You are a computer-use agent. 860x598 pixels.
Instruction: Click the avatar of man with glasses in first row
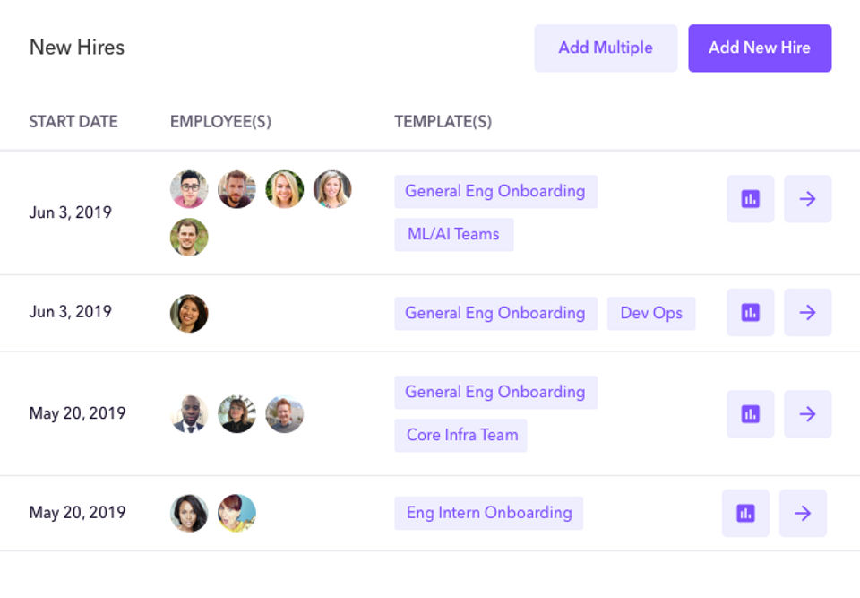[189, 189]
